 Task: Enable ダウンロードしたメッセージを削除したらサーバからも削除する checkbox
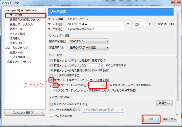[x=55, y=90]
